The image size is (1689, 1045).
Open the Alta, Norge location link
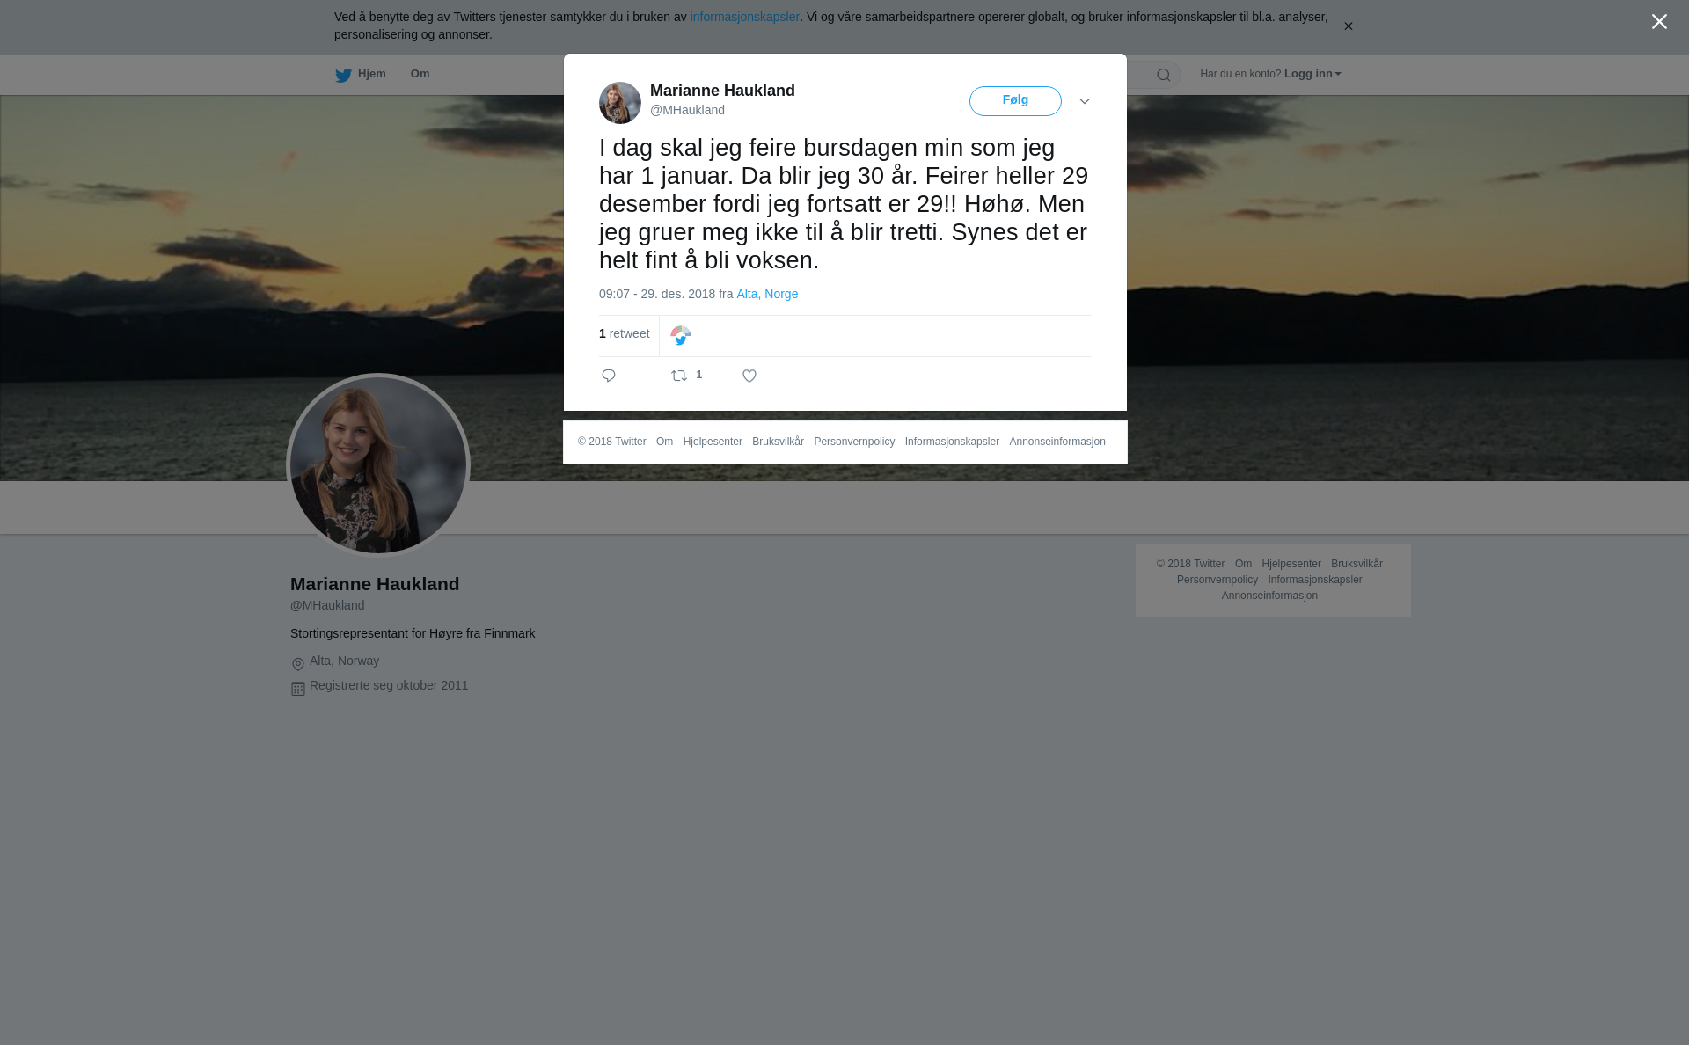tap(767, 294)
